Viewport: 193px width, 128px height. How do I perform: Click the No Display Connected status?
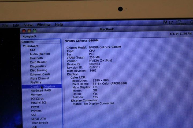[99, 103]
